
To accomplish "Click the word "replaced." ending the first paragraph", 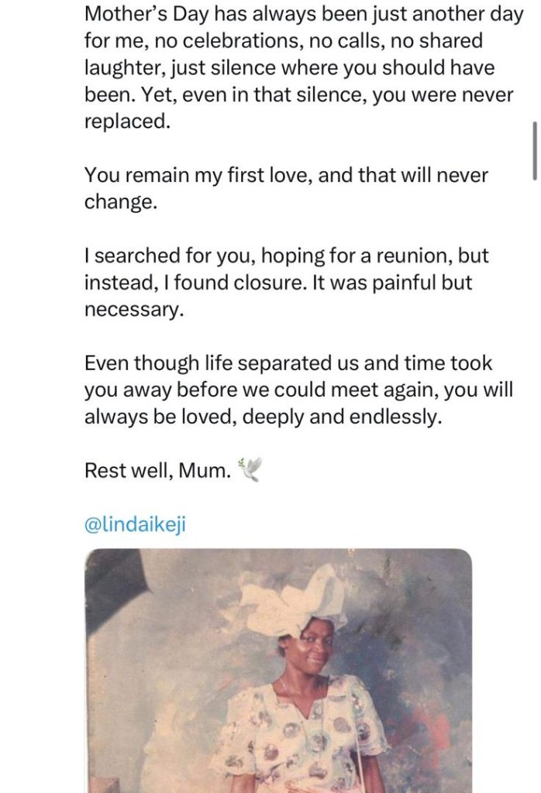I will tap(127, 122).
